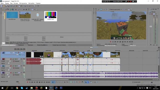Toggle Ignore Event Grouping in timeline toolbar

tap(97, 82)
